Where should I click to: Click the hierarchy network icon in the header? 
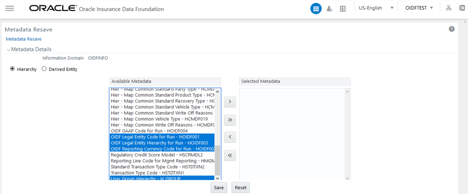[x=448, y=8]
